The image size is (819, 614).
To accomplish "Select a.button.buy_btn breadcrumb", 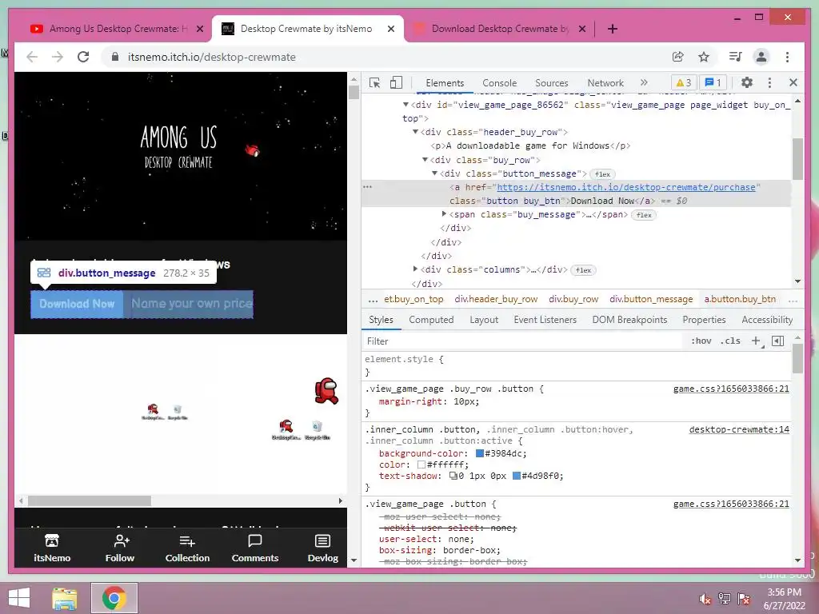I will (740, 299).
